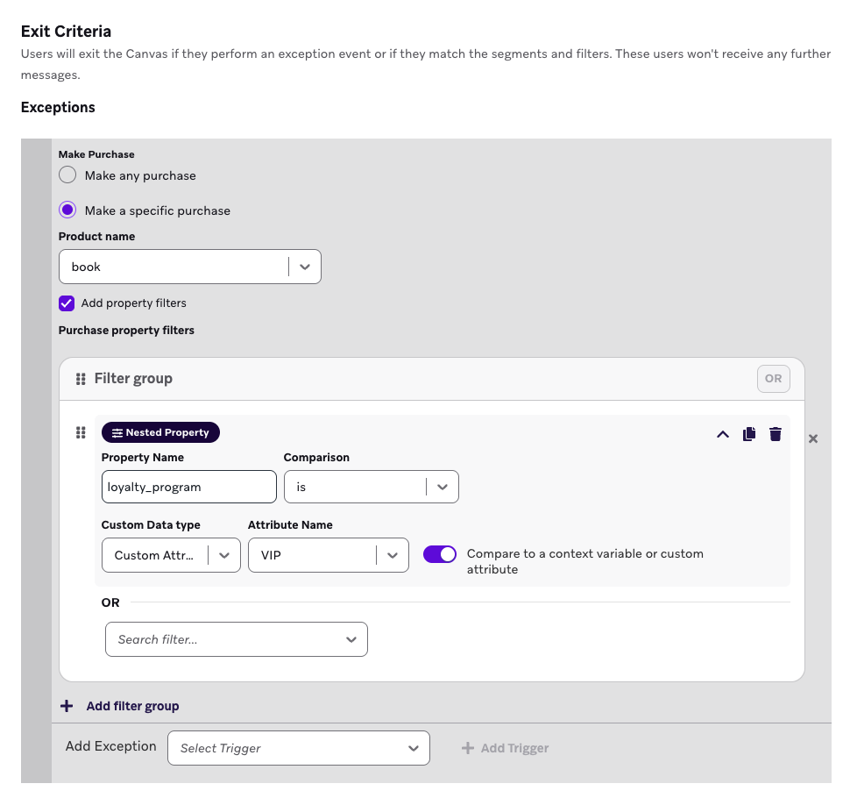
Task: Click the duplicate filter copy icon
Action: (x=749, y=434)
